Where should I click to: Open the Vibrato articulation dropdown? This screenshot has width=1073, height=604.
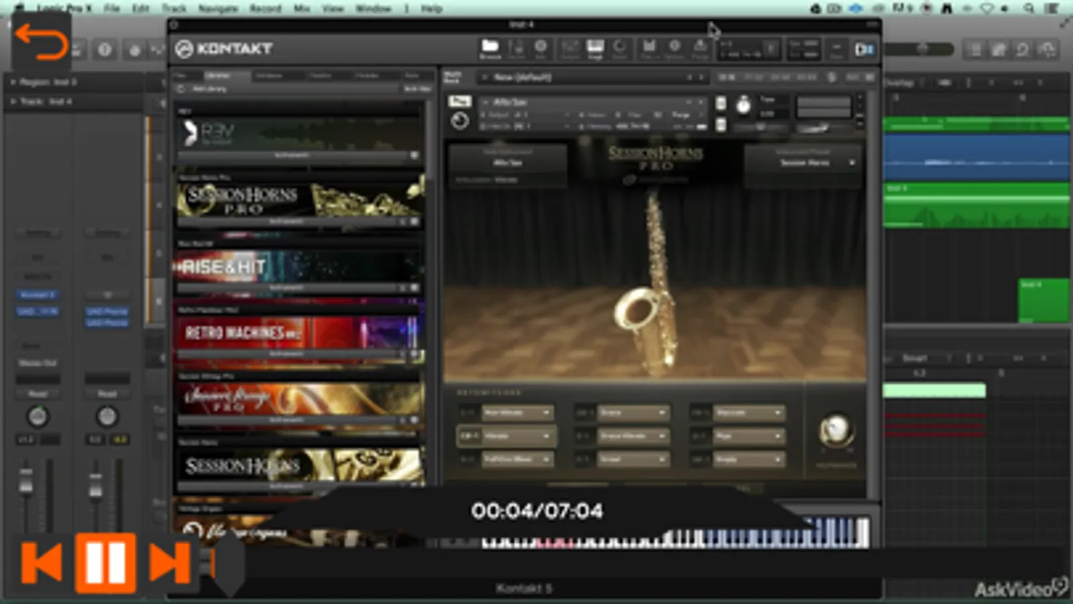click(517, 436)
